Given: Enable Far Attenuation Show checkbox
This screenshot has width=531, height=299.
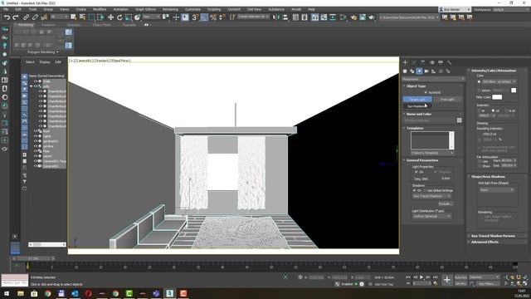Looking at the screenshot, I should (480, 166).
